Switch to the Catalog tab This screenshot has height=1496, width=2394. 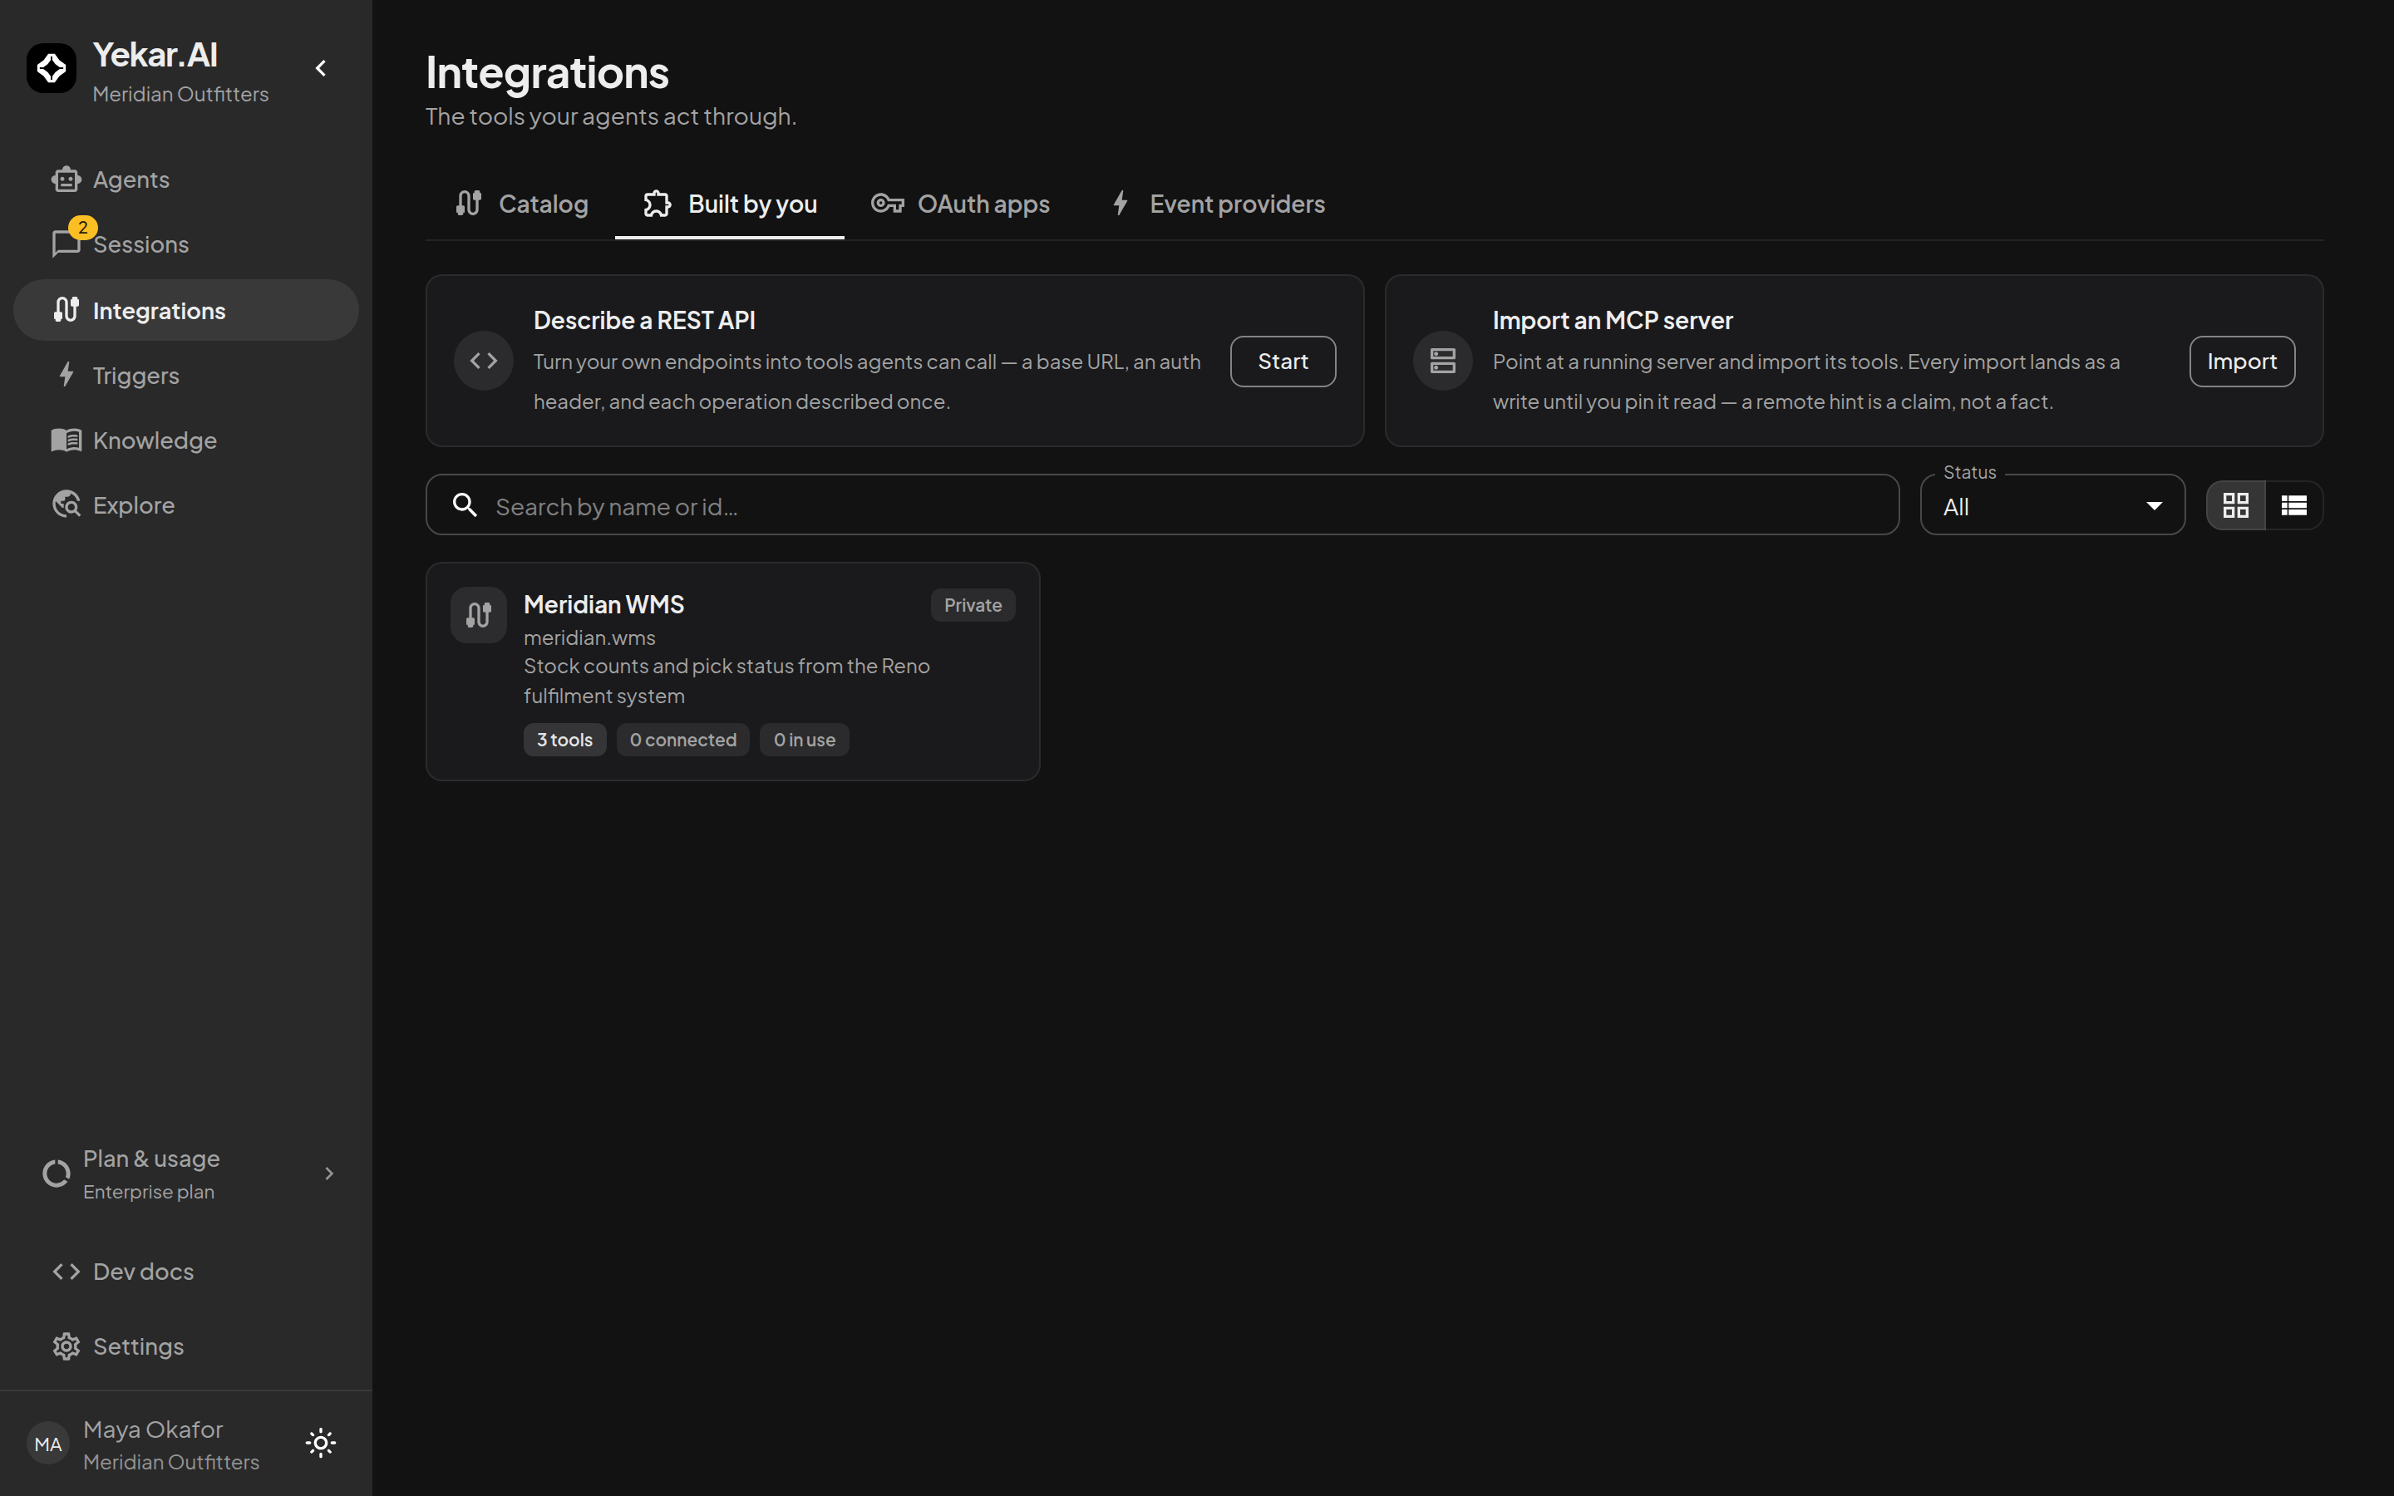[521, 204]
